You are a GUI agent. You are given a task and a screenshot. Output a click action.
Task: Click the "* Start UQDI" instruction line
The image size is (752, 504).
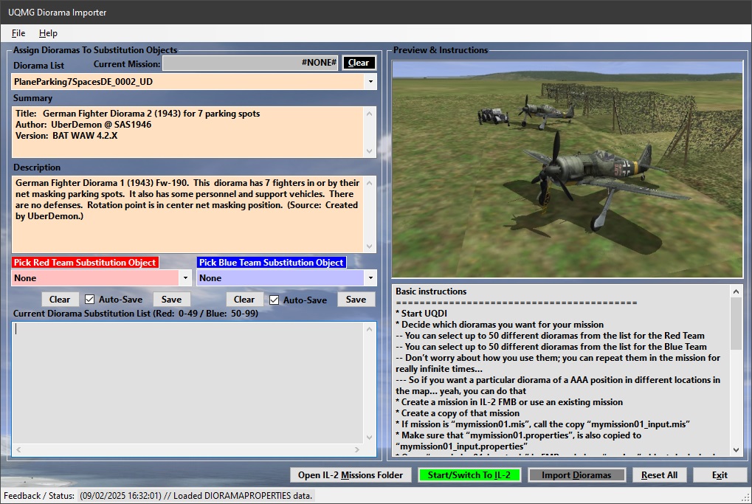(421, 313)
